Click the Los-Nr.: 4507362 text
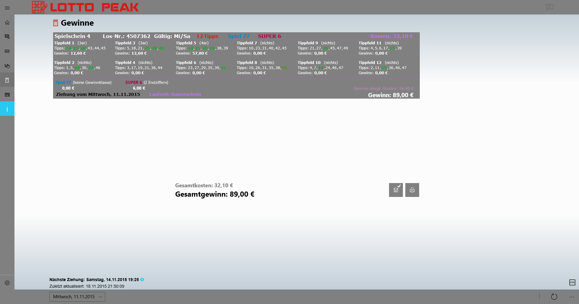The width and height of the screenshot is (579, 304). click(x=126, y=36)
